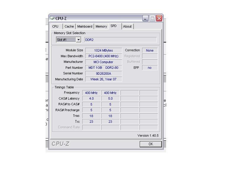
Task: Click the CPU-Z title bar icon
Action: pyautogui.click(x=52, y=18)
